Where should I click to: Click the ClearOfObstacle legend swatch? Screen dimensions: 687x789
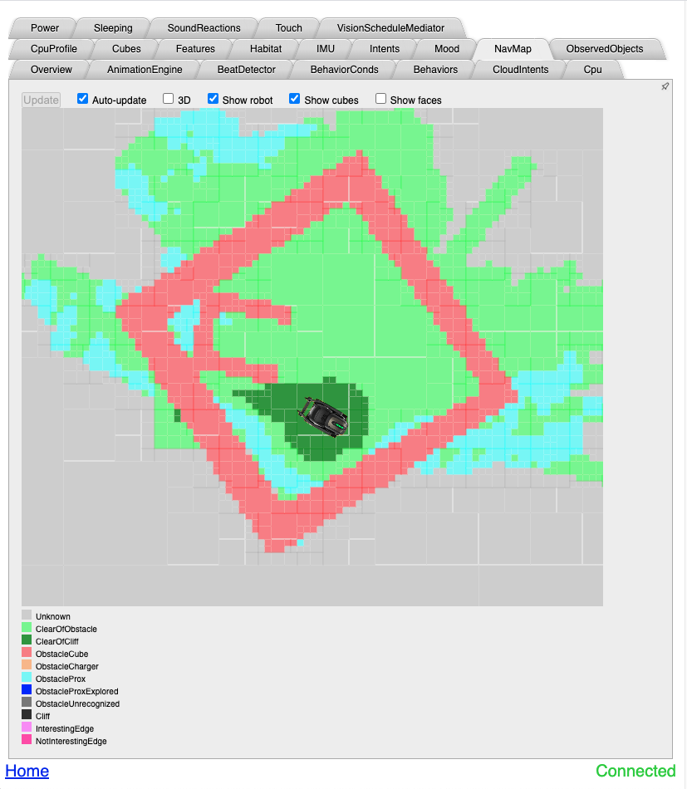[x=26, y=629]
